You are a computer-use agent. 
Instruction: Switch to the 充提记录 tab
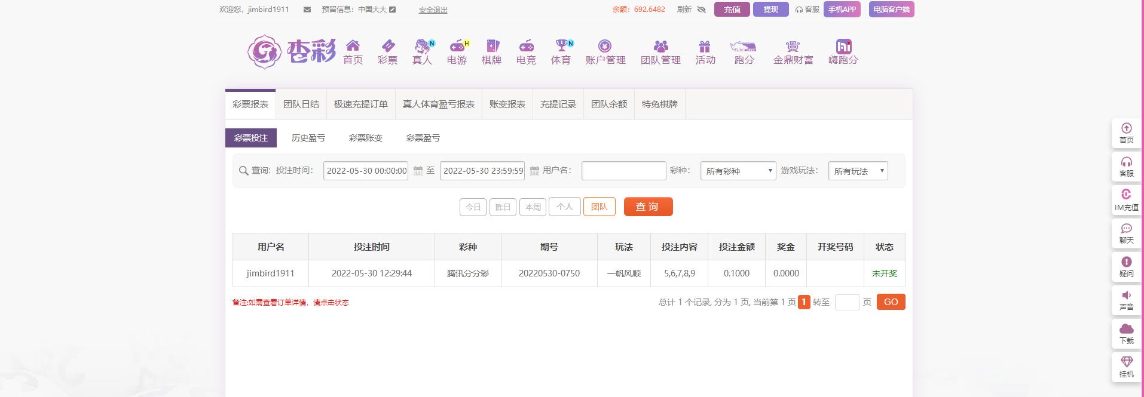click(558, 104)
